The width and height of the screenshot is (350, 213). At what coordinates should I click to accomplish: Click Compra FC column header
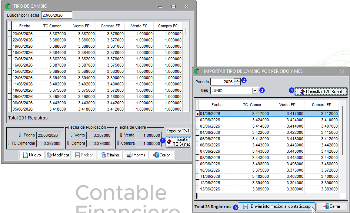click(168, 26)
